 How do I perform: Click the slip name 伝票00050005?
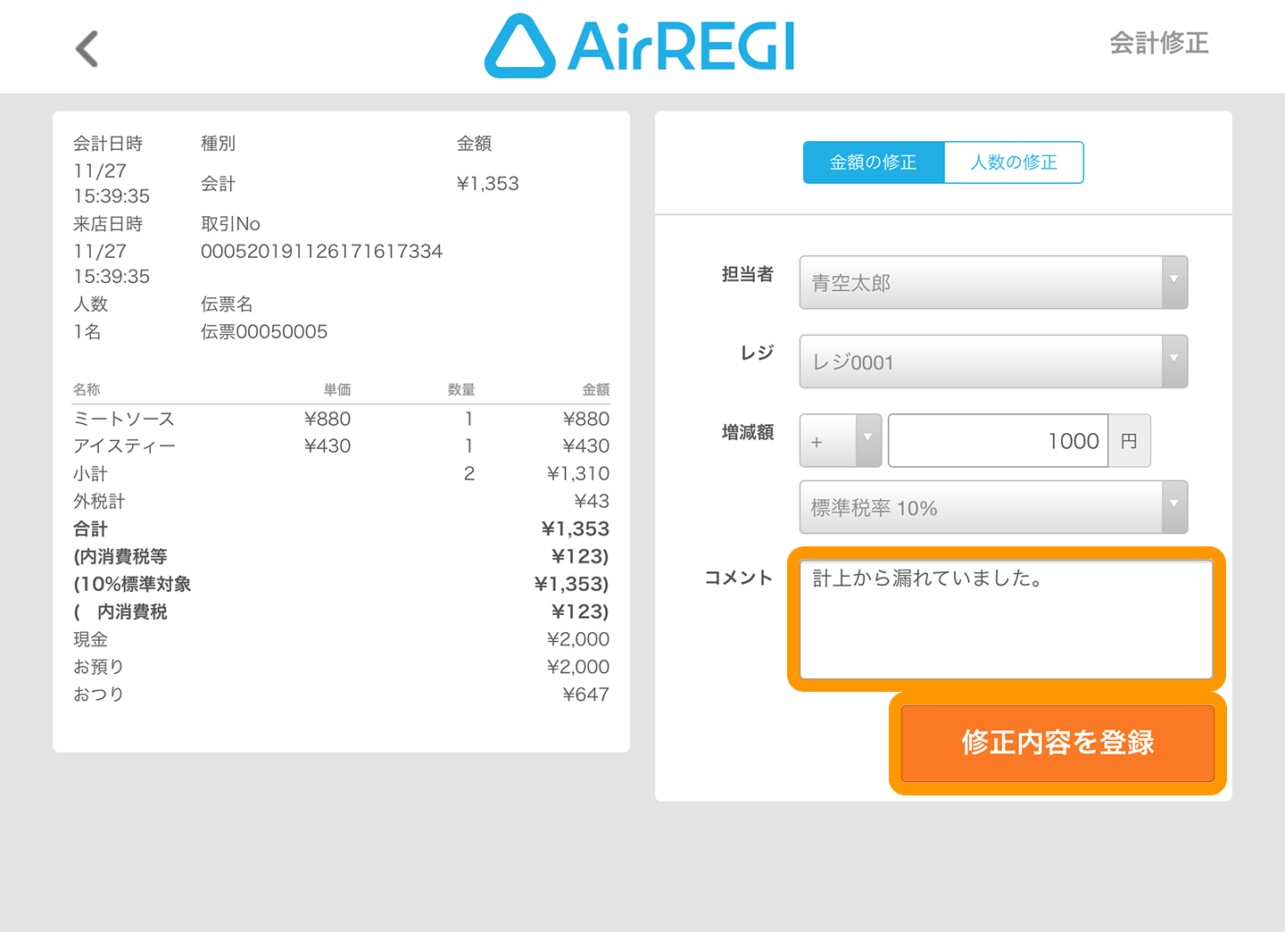264,332
